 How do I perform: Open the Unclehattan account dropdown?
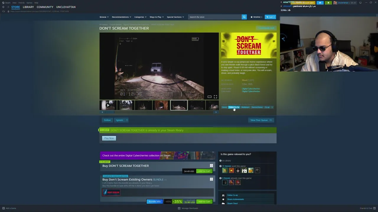point(344,3)
